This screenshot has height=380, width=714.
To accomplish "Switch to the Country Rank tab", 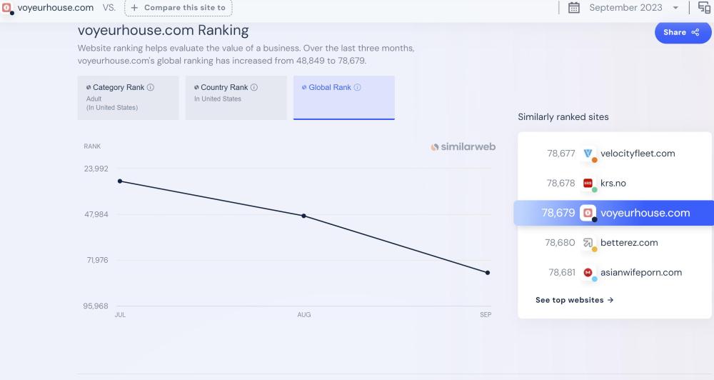I will coord(236,97).
